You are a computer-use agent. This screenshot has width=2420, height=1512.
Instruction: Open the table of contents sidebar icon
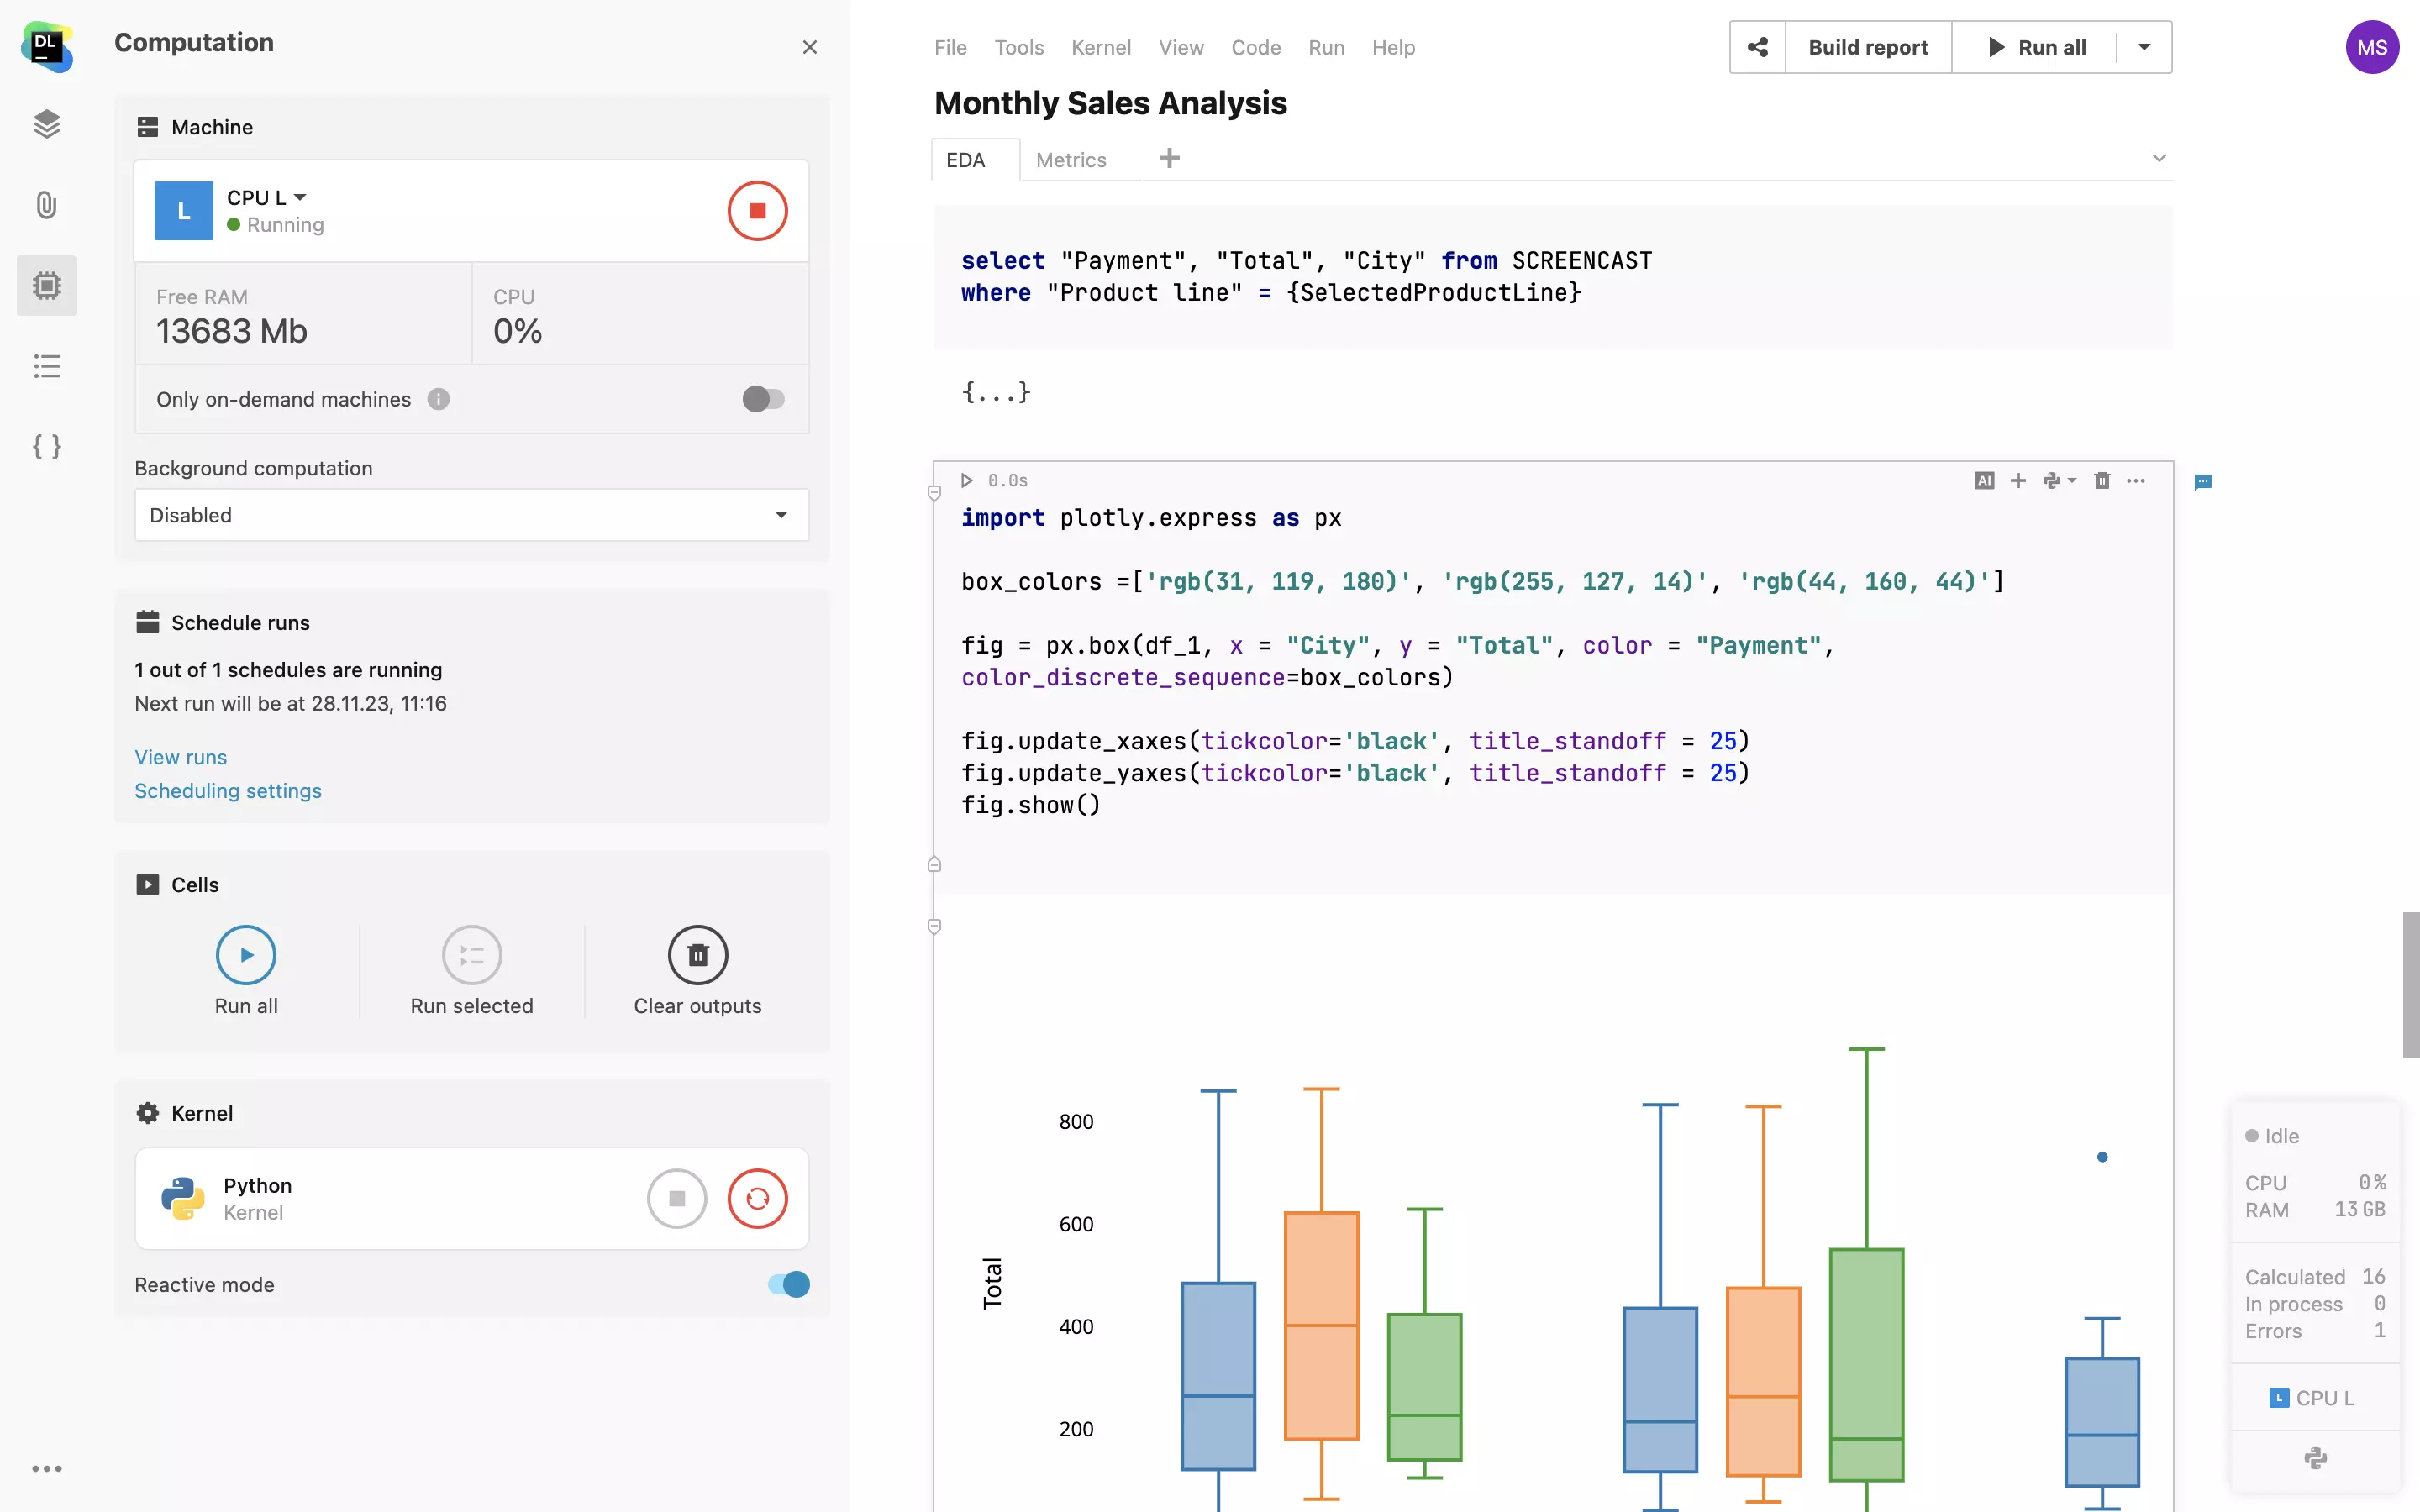(x=46, y=366)
